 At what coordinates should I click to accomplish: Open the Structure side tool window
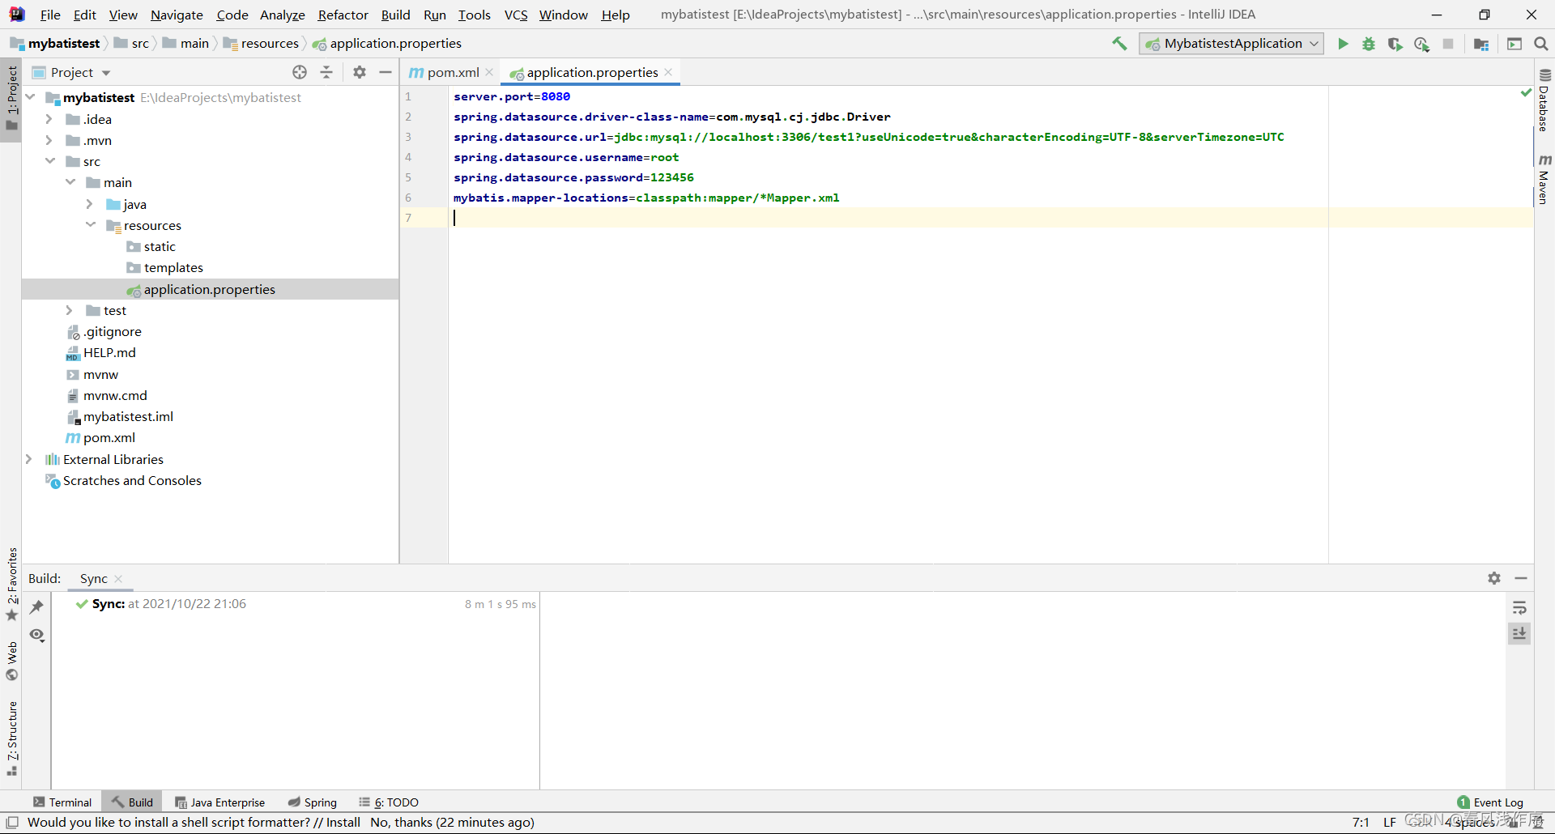11,738
